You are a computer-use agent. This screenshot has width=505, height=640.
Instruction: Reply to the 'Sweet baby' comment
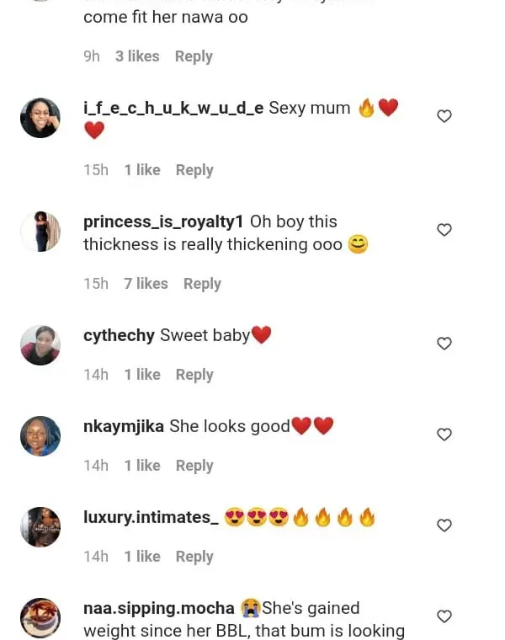pos(194,375)
